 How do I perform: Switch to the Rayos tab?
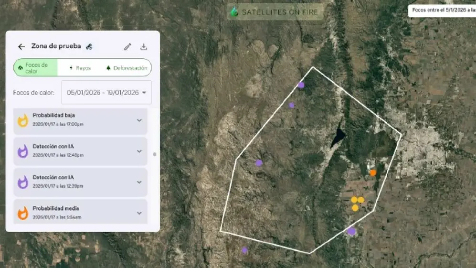pos(80,68)
